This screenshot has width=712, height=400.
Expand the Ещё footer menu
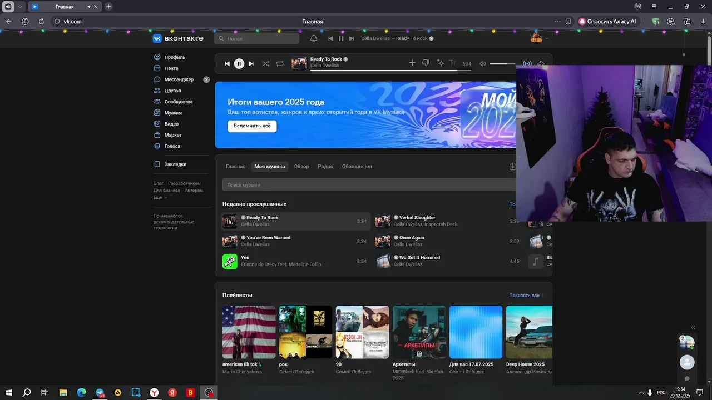(x=160, y=197)
